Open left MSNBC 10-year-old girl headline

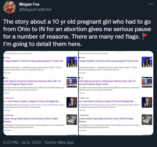tap(31, 120)
